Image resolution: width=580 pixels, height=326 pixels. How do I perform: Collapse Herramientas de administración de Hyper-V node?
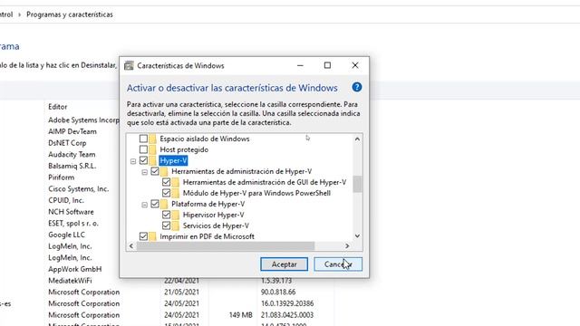(x=145, y=172)
